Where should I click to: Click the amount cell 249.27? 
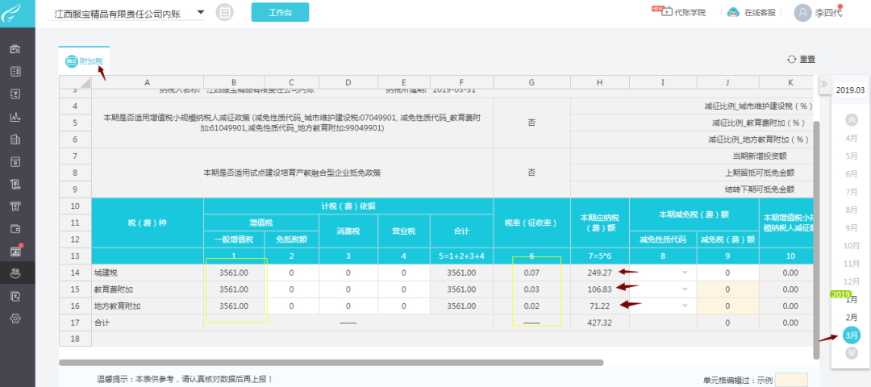click(x=600, y=273)
